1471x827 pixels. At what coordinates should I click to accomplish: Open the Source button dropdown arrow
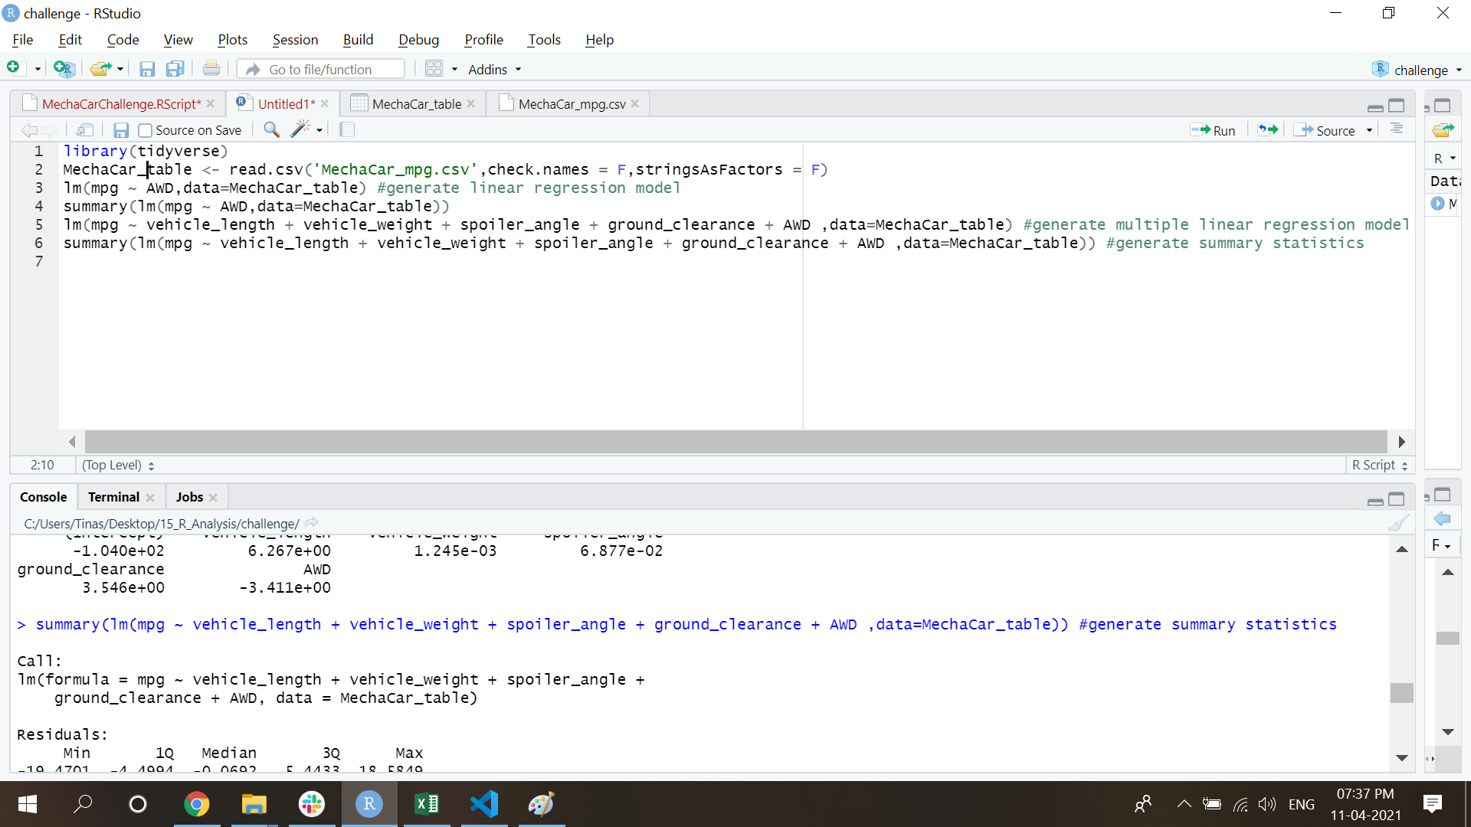pos(1369,130)
